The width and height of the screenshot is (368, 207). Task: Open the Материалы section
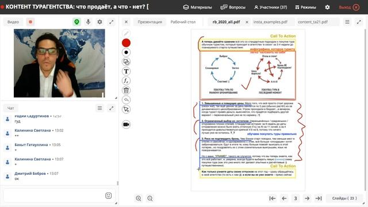tap(197, 7)
